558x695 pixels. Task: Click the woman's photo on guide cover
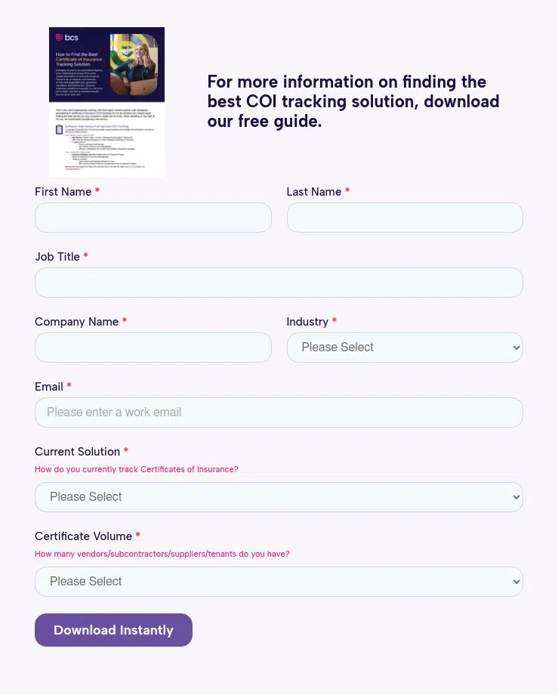click(x=134, y=65)
